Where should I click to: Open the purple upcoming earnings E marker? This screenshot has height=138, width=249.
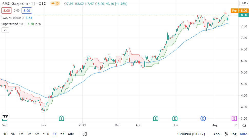[x=234, y=118]
